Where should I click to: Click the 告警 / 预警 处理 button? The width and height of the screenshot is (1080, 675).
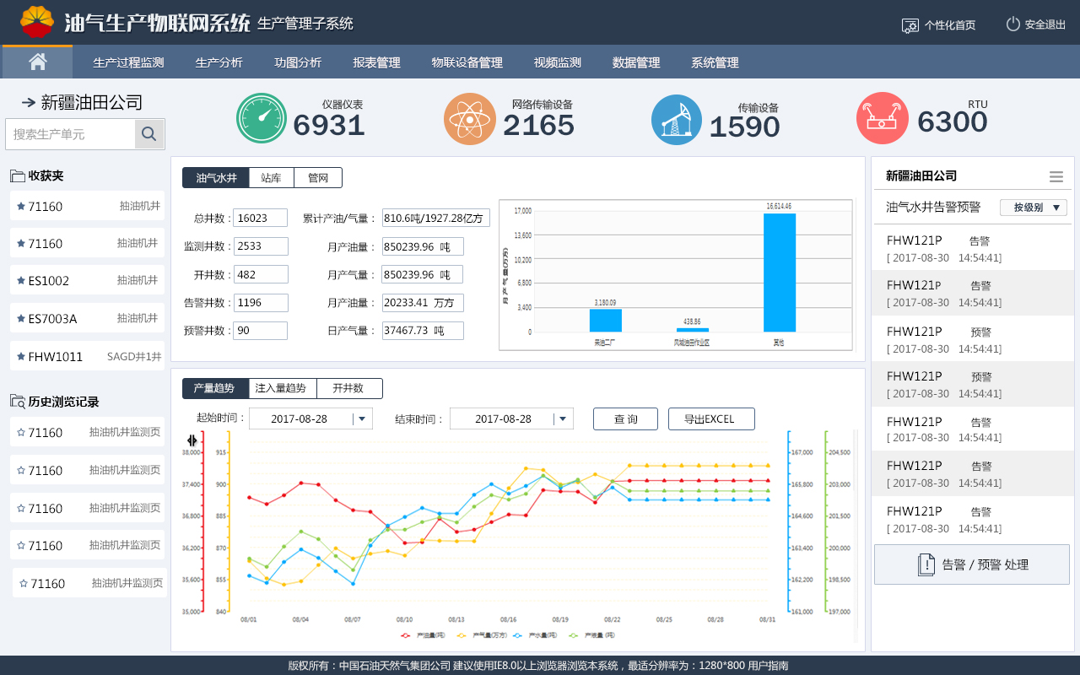tap(972, 564)
